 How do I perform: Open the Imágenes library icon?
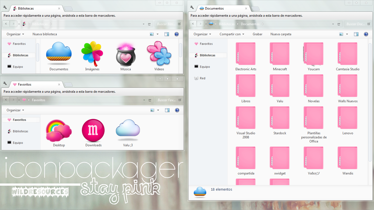pyautogui.click(x=92, y=54)
